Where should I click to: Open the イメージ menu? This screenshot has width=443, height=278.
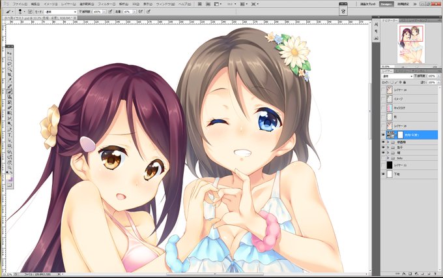point(51,5)
